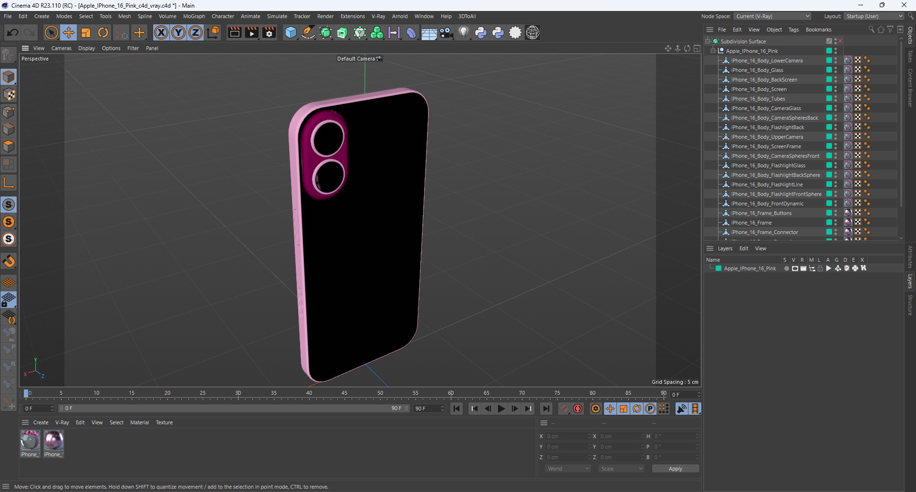Open Edit Render Settings icon
The width and height of the screenshot is (916, 492).
pyautogui.click(x=269, y=32)
